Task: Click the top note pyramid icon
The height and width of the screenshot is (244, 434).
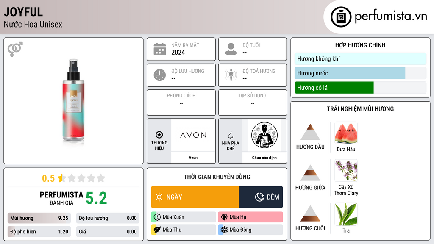Action: click(310, 132)
